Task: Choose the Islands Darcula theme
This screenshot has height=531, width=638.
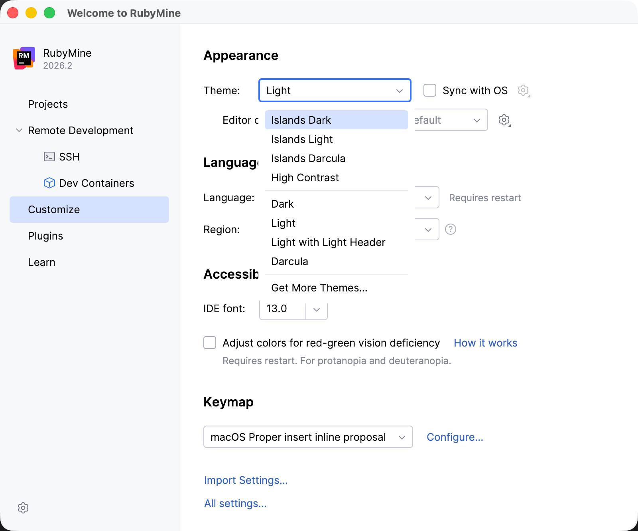Action: click(x=337, y=158)
